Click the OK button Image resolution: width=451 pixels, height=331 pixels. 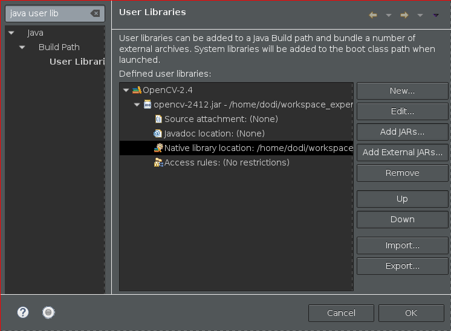point(411,313)
